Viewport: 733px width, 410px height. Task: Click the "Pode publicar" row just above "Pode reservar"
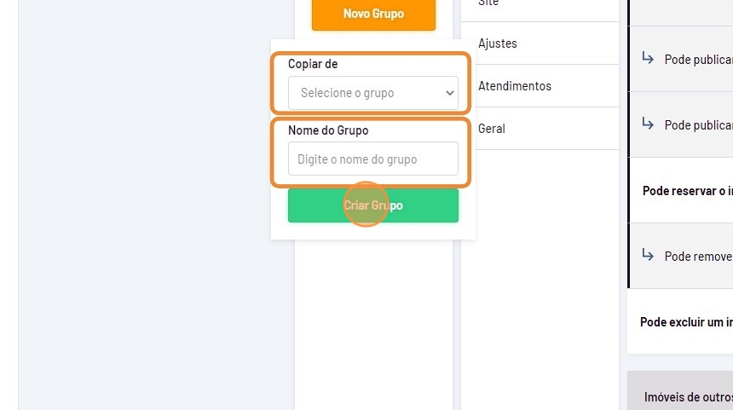point(698,125)
